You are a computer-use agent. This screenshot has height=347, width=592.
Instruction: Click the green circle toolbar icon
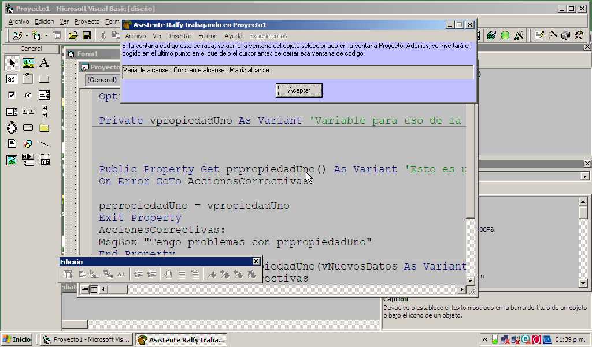click(x=505, y=35)
